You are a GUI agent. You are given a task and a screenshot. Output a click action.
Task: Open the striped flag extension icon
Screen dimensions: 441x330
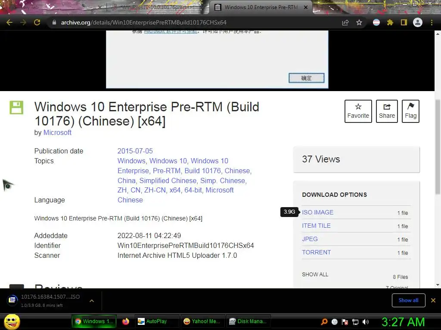[376, 22]
